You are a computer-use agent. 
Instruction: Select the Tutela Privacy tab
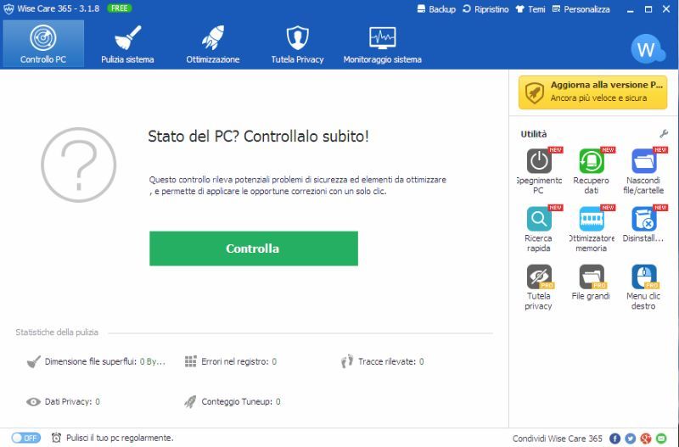tap(298, 44)
